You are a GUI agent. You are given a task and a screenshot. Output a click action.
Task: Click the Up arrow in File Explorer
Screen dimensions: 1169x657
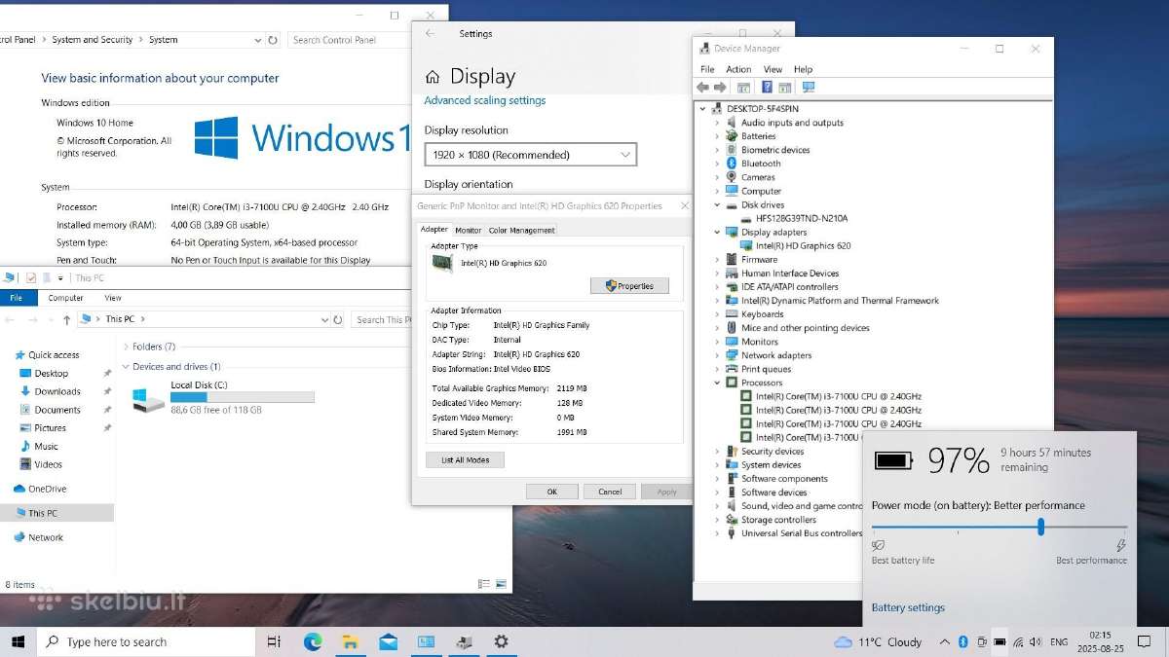coord(66,319)
